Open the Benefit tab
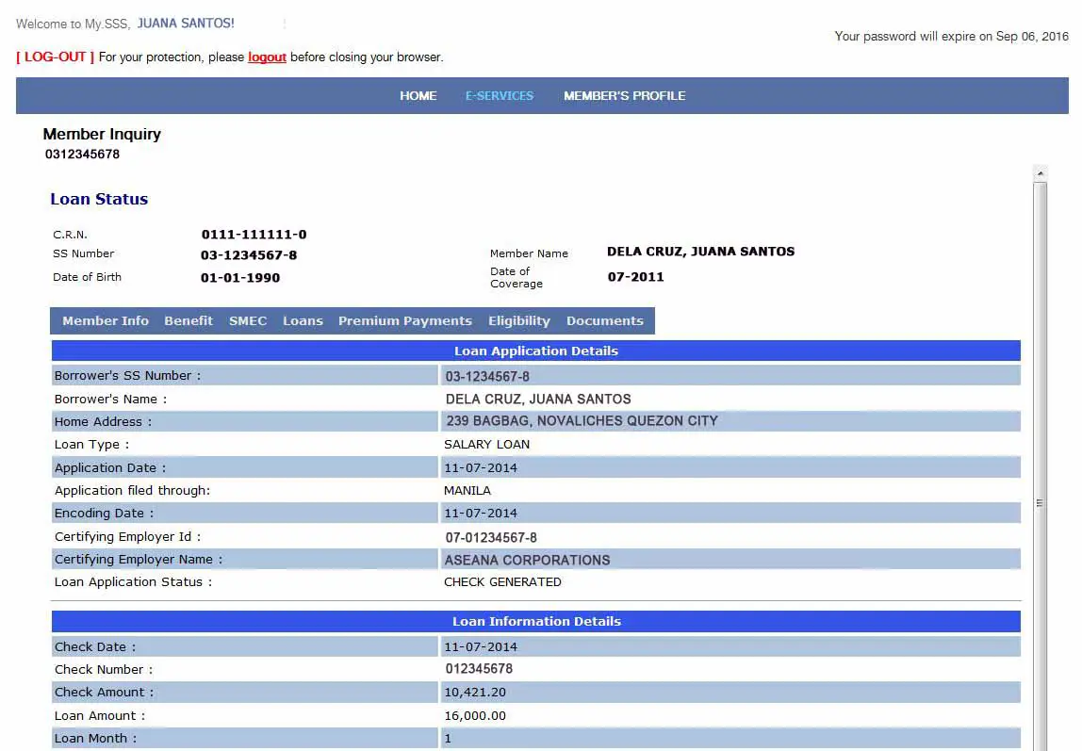This screenshot has height=751, width=1082. pyautogui.click(x=189, y=320)
